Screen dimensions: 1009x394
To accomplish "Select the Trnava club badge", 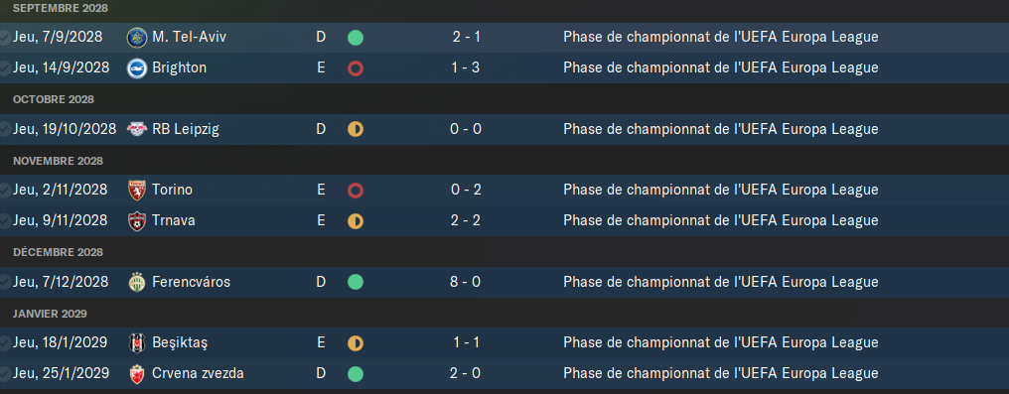I will click(137, 220).
